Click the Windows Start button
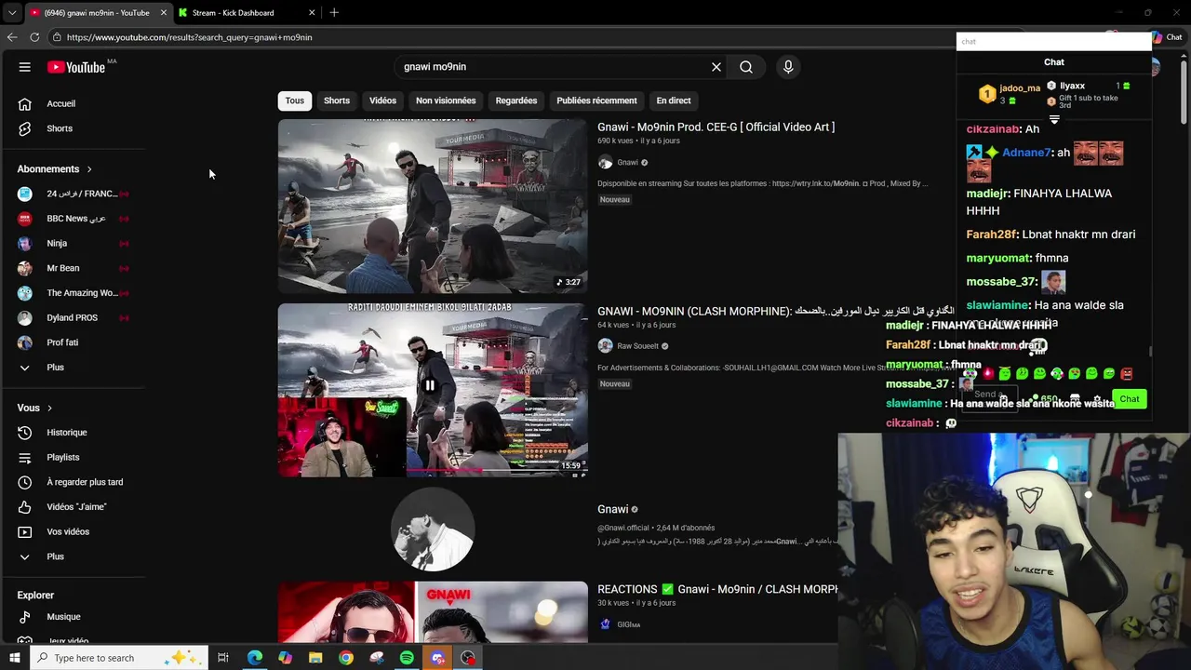Viewport: 1191px width, 670px height. pos(15,658)
